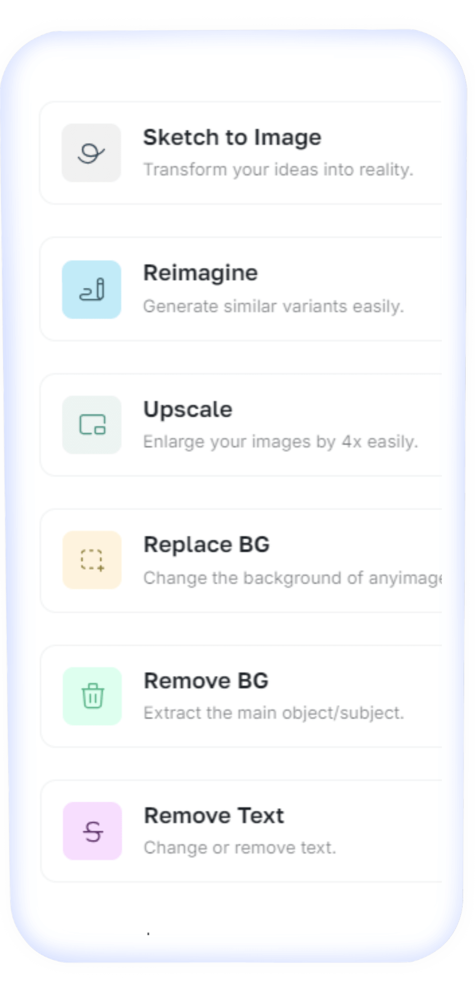Click "Enlarge your images by 4x easily." text
This screenshot has width=475, height=990.
point(280,442)
